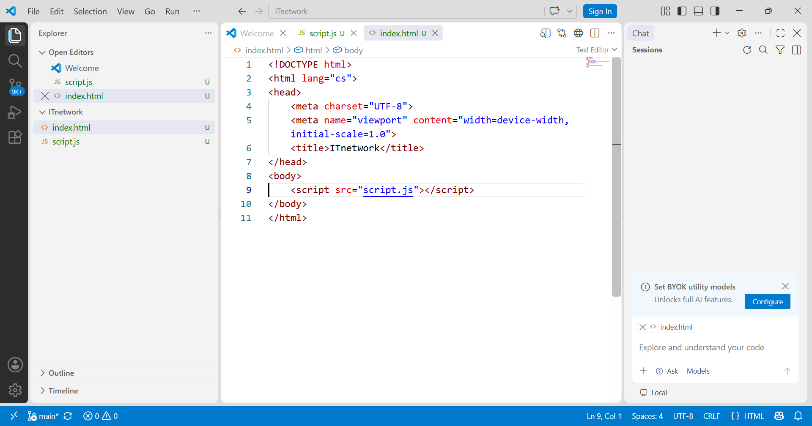
Task: Split the editor to the right
Action: pos(595,33)
